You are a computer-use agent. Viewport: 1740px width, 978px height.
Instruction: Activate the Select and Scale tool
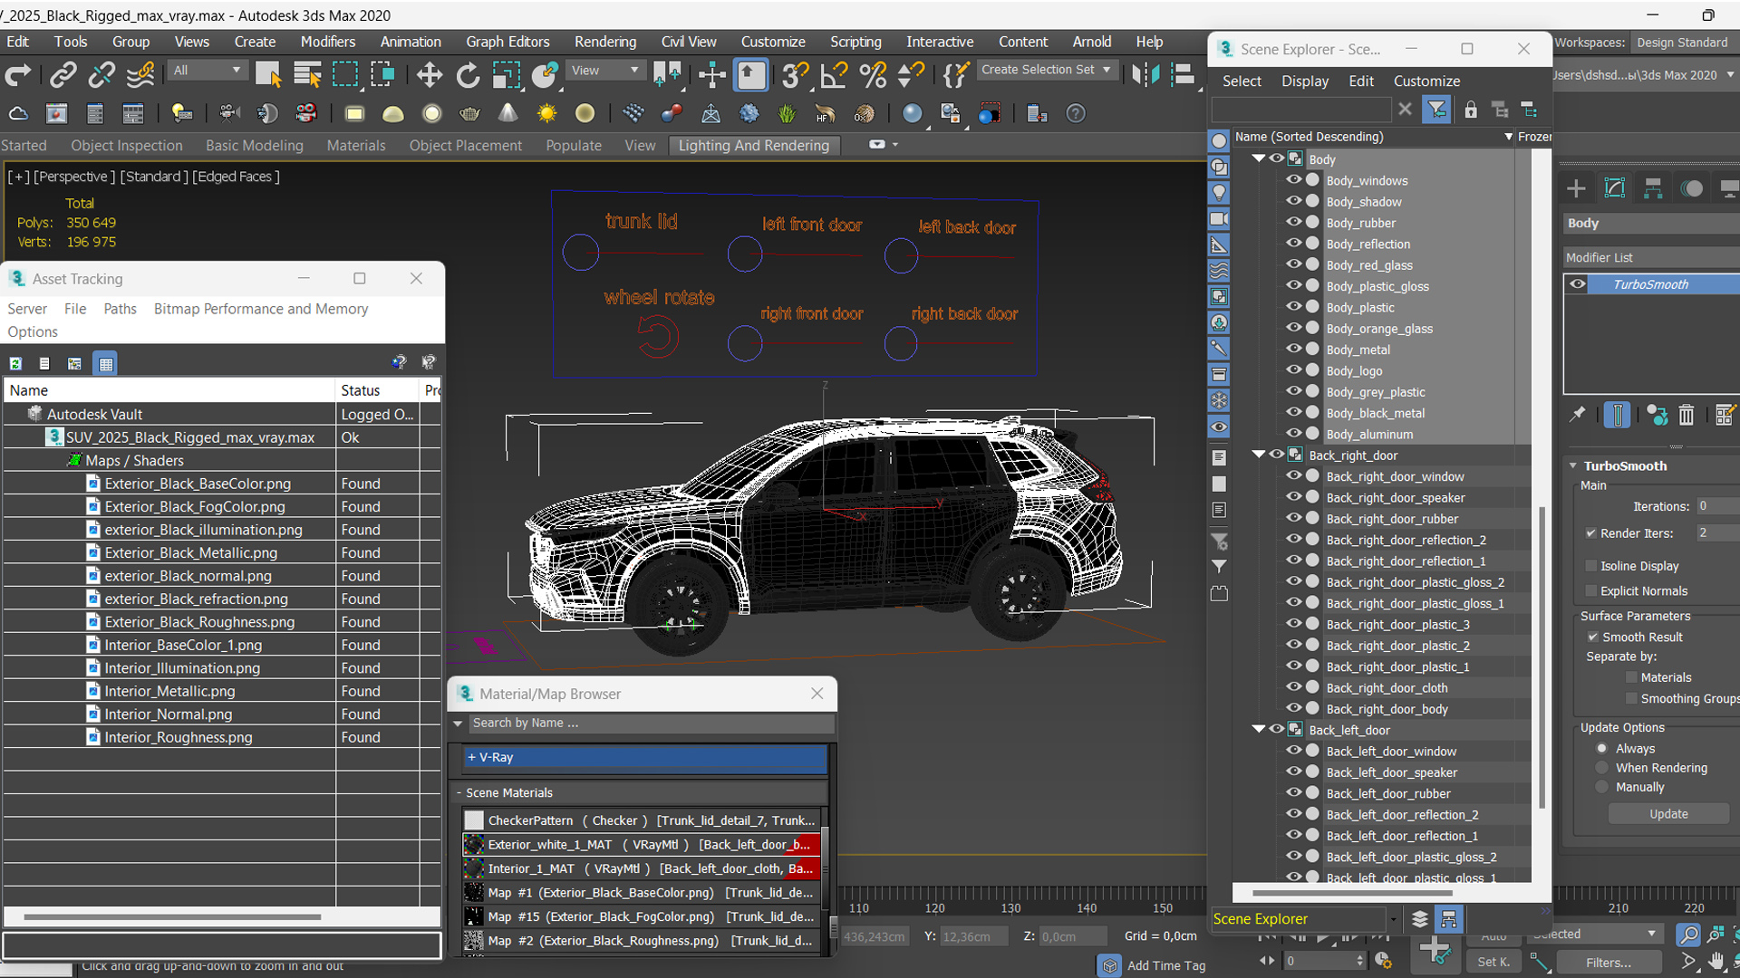pyautogui.click(x=506, y=75)
